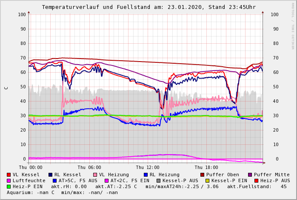The height and width of the screenshot is (200, 297).
Task: Click the 'akt.rH: 0.00' value
Action: click(69, 186)
